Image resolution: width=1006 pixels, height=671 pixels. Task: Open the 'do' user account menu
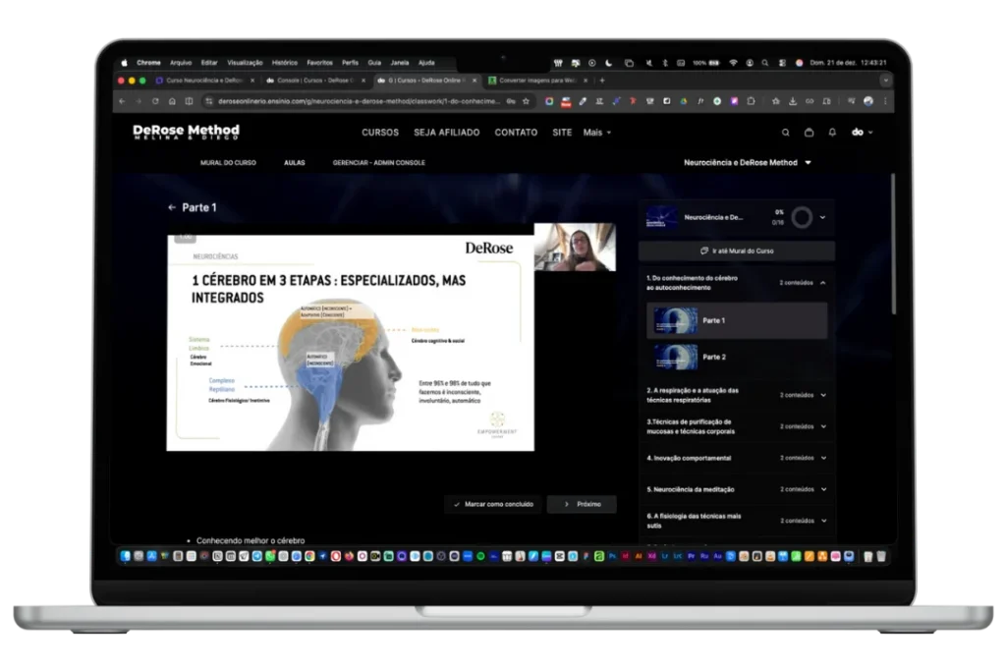click(x=862, y=133)
